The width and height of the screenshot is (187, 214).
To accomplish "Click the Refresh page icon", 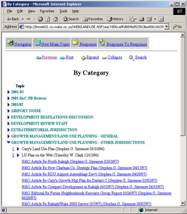I will pos(47,19).
